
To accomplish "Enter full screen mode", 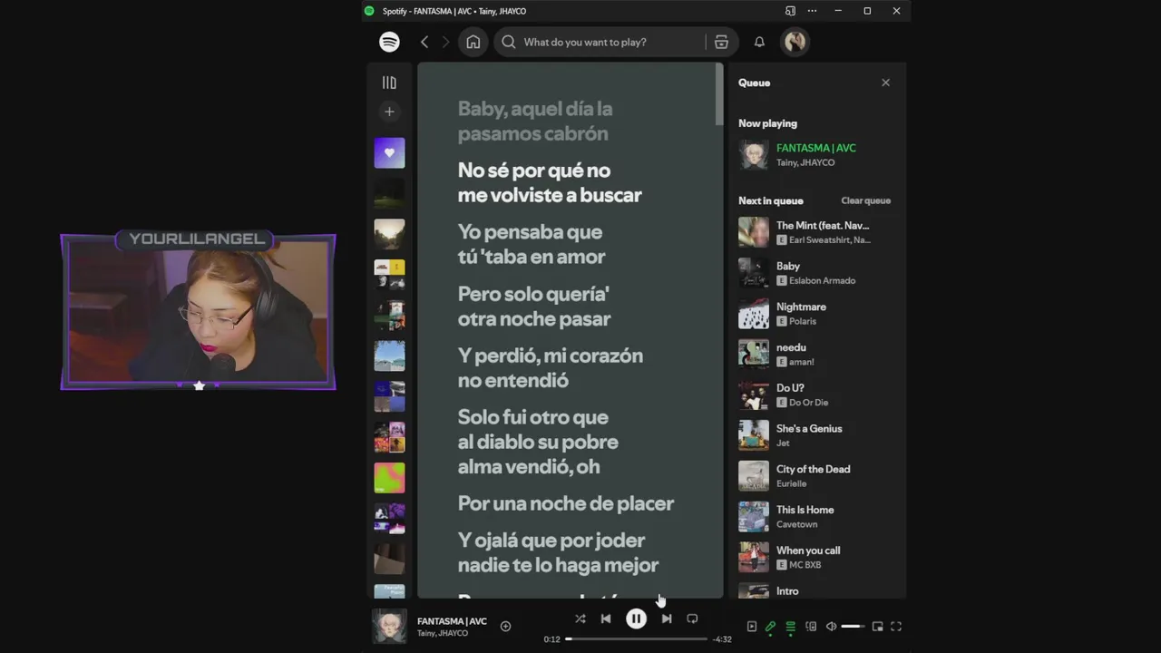I will [896, 627].
